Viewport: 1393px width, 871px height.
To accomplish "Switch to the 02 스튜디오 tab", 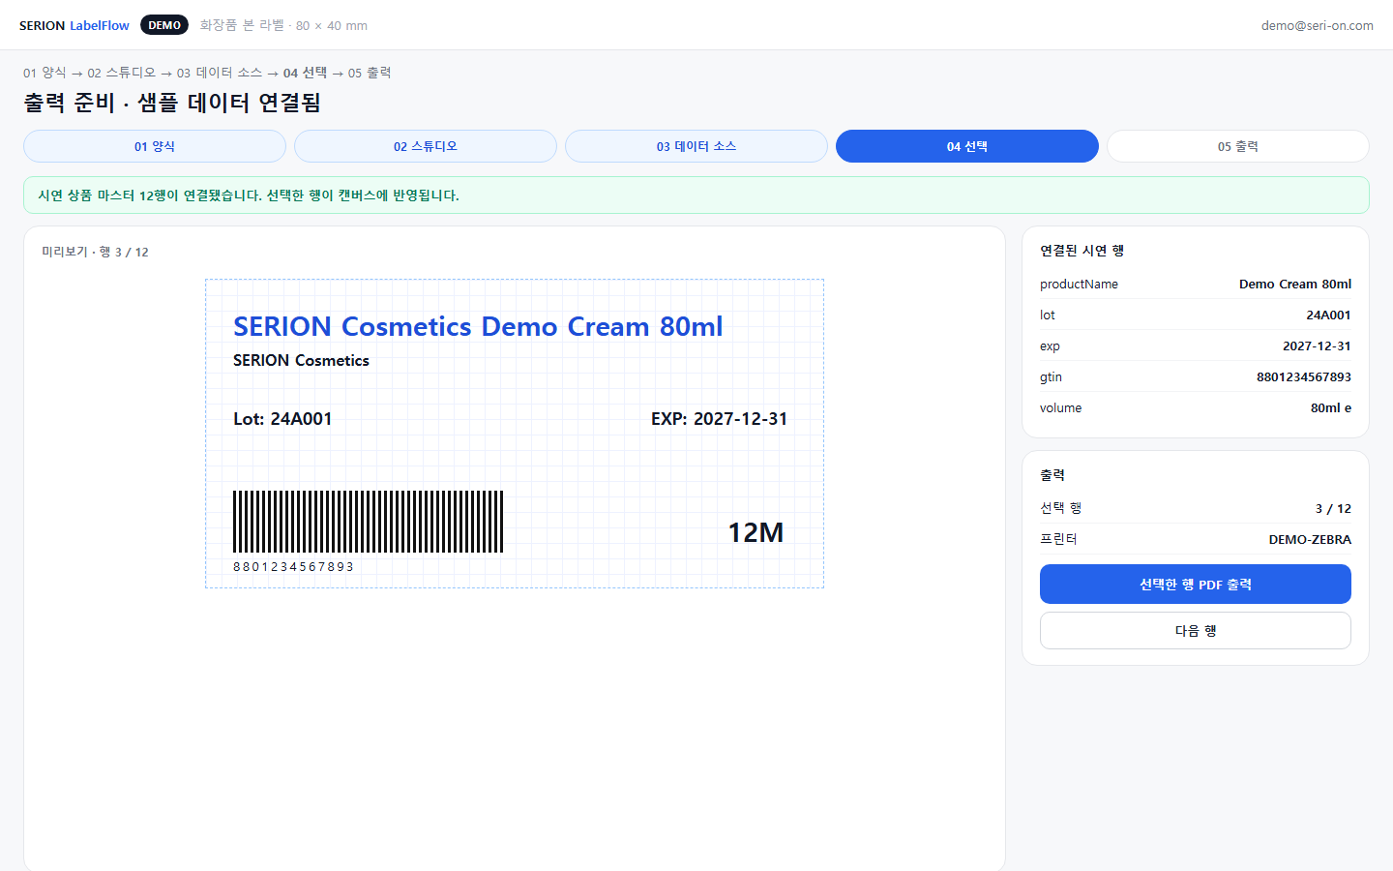I will 426,146.
